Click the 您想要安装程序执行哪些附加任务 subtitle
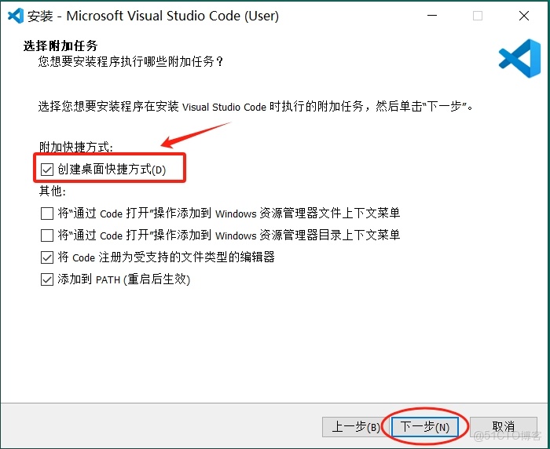 (131, 62)
